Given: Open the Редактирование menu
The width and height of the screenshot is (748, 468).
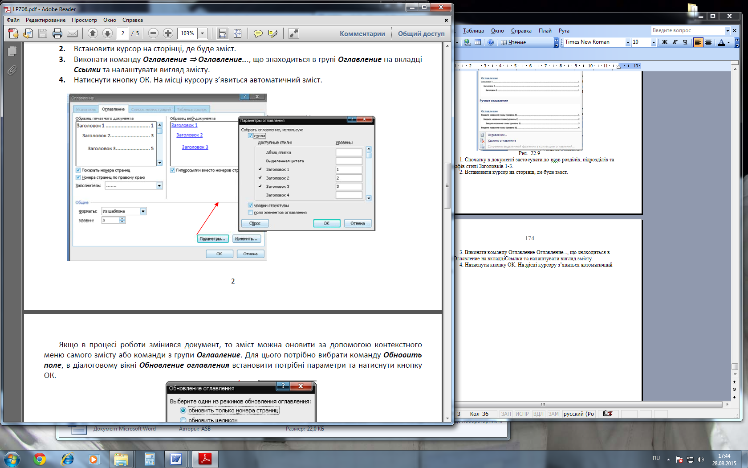Looking at the screenshot, I should point(45,20).
